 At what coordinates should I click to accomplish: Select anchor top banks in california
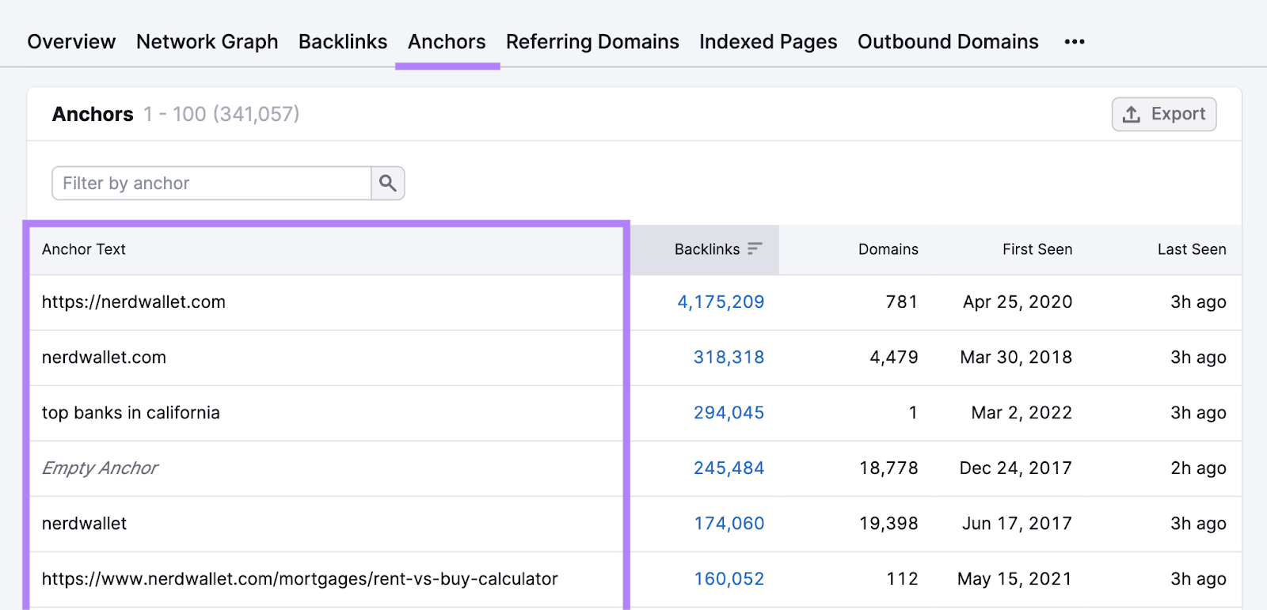pyautogui.click(x=131, y=412)
